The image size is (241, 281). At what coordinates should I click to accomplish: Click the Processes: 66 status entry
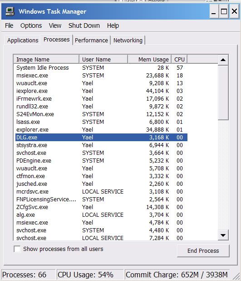[x=28, y=275]
